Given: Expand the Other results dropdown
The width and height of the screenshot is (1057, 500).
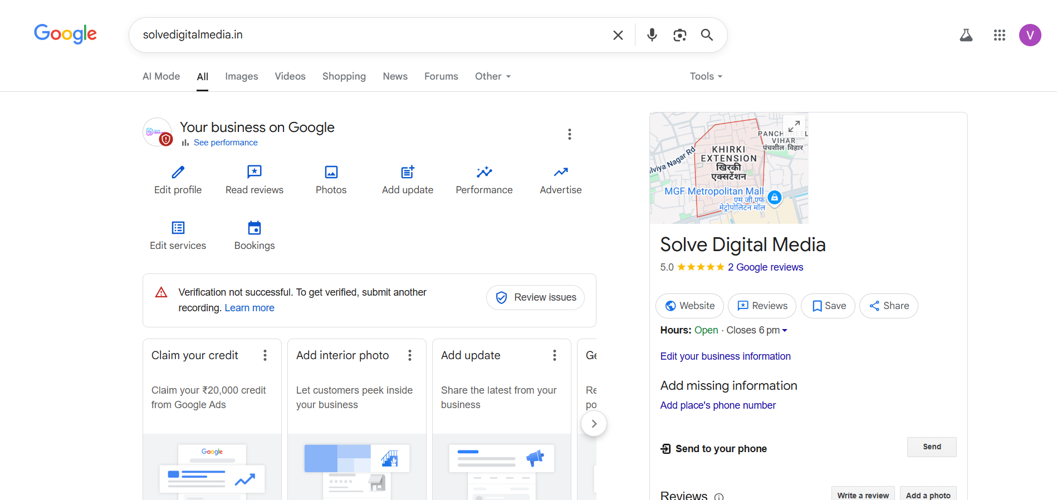Looking at the screenshot, I should [493, 76].
